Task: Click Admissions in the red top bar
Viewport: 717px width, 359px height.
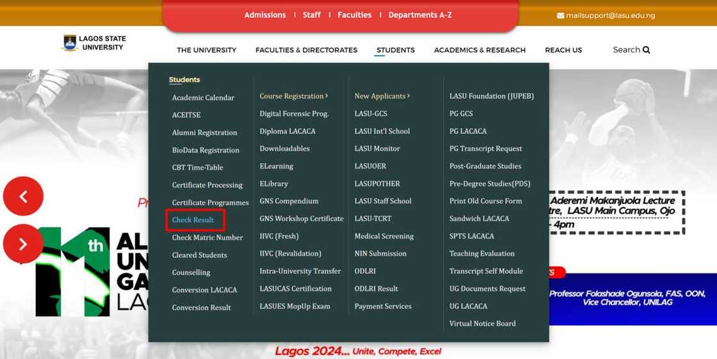Action: click(x=264, y=15)
